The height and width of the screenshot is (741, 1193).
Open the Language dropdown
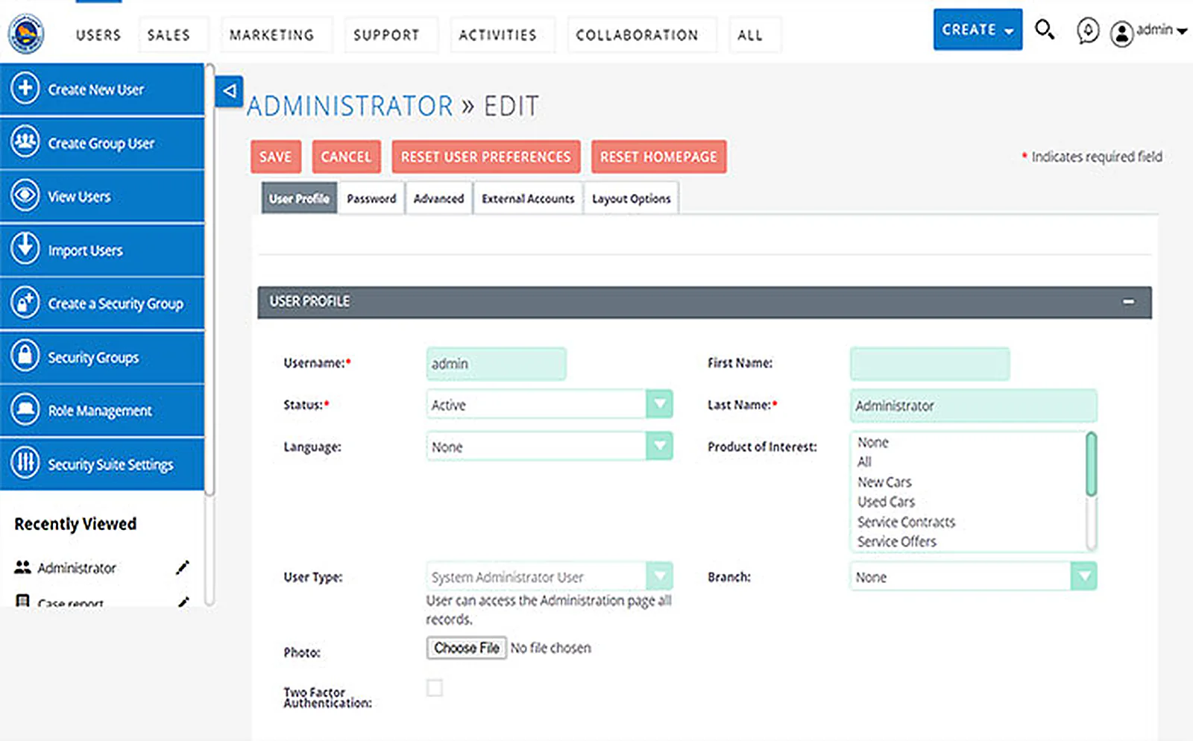click(550, 446)
